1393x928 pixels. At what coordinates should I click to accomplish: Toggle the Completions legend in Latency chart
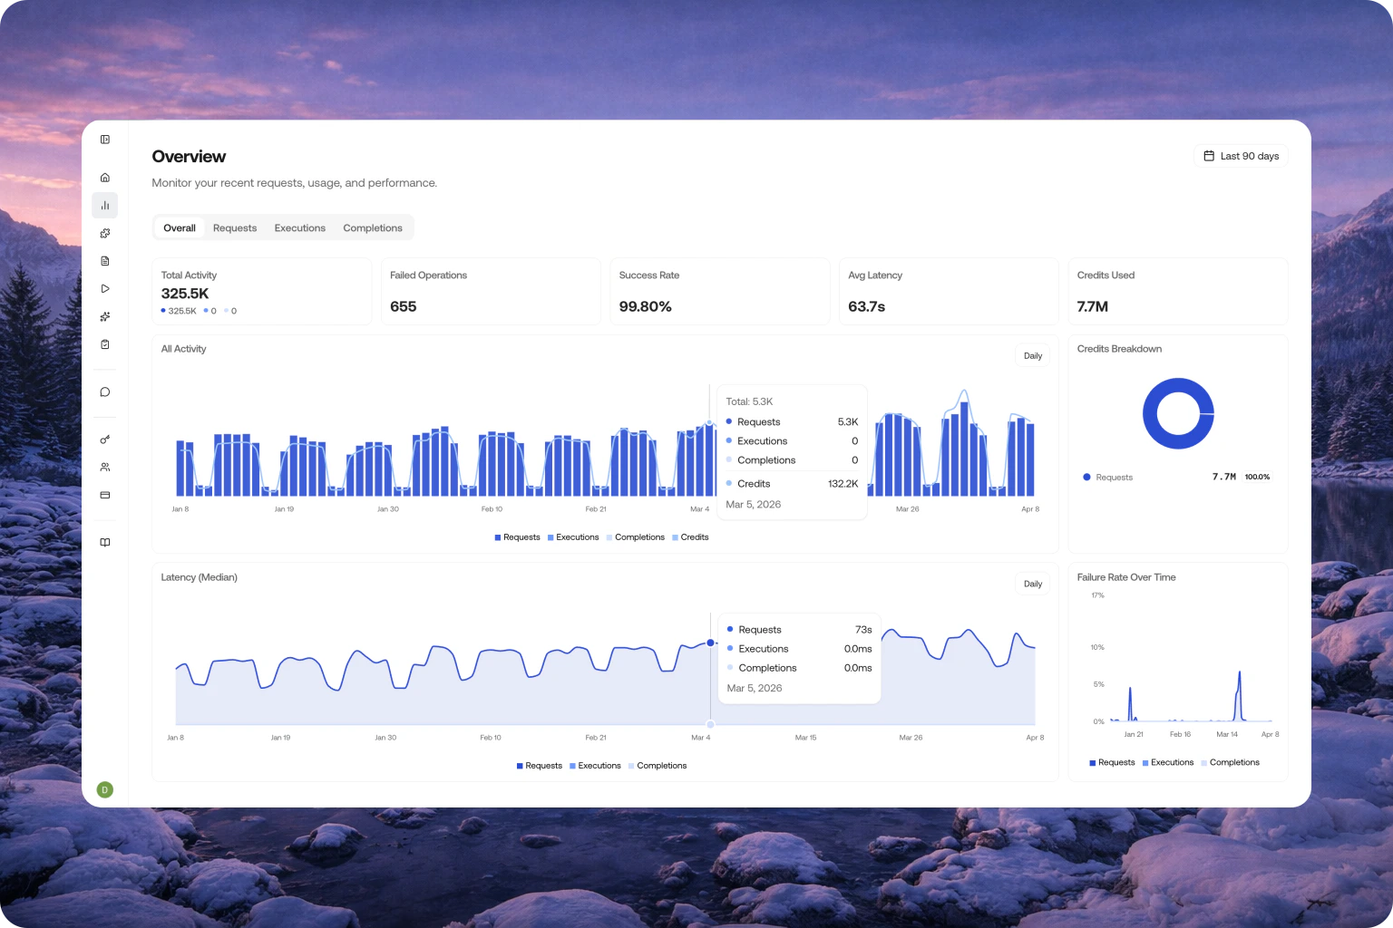point(658,765)
